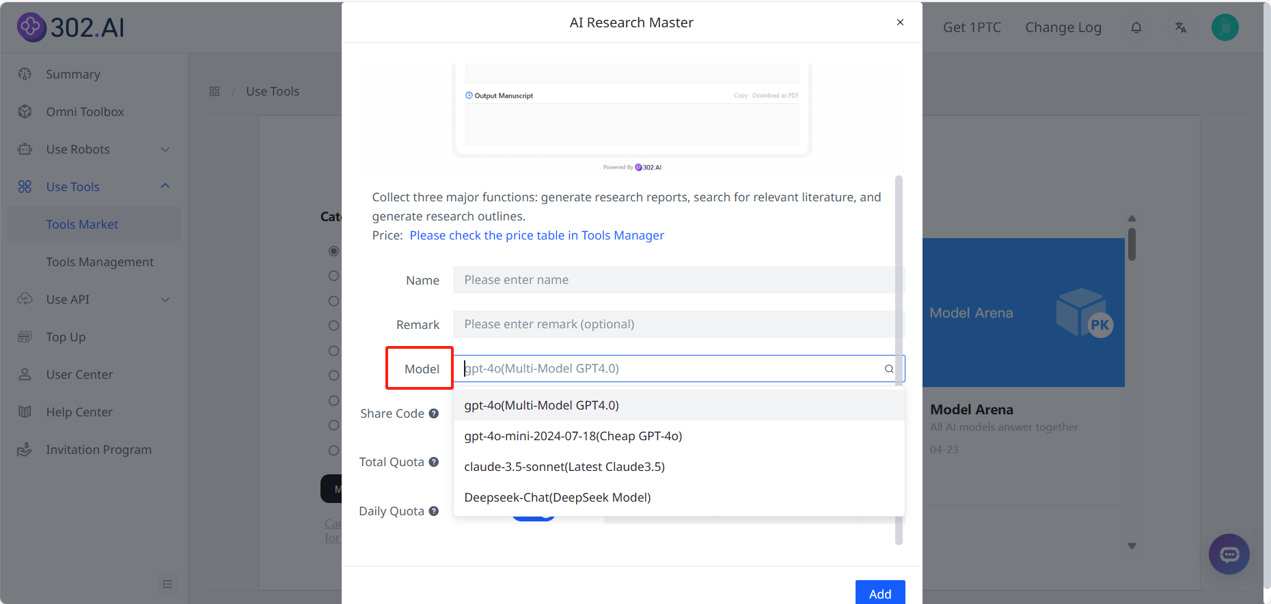Open Top Up page
The width and height of the screenshot is (1271, 604).
coord(66,337)
